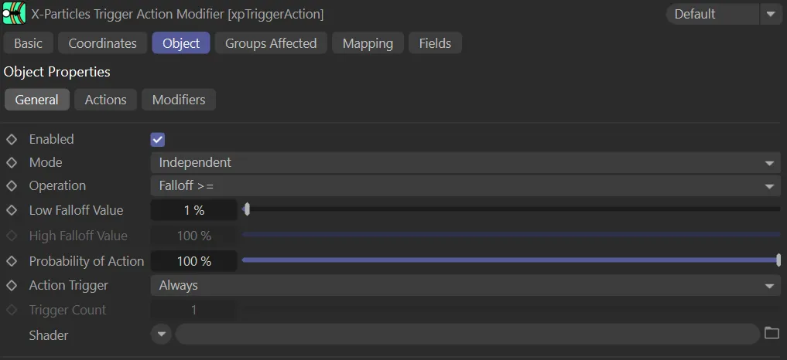Click the empty Shader link field

coord(467,334)
